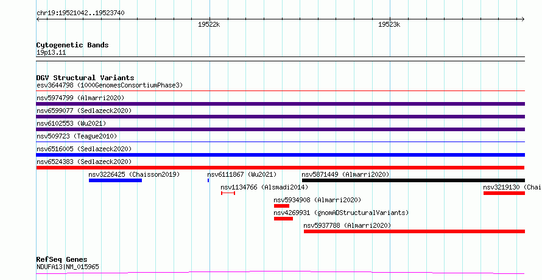Select the thin blue nsv509723 variant line
The image size is (542, 280).
coord(280,142)
